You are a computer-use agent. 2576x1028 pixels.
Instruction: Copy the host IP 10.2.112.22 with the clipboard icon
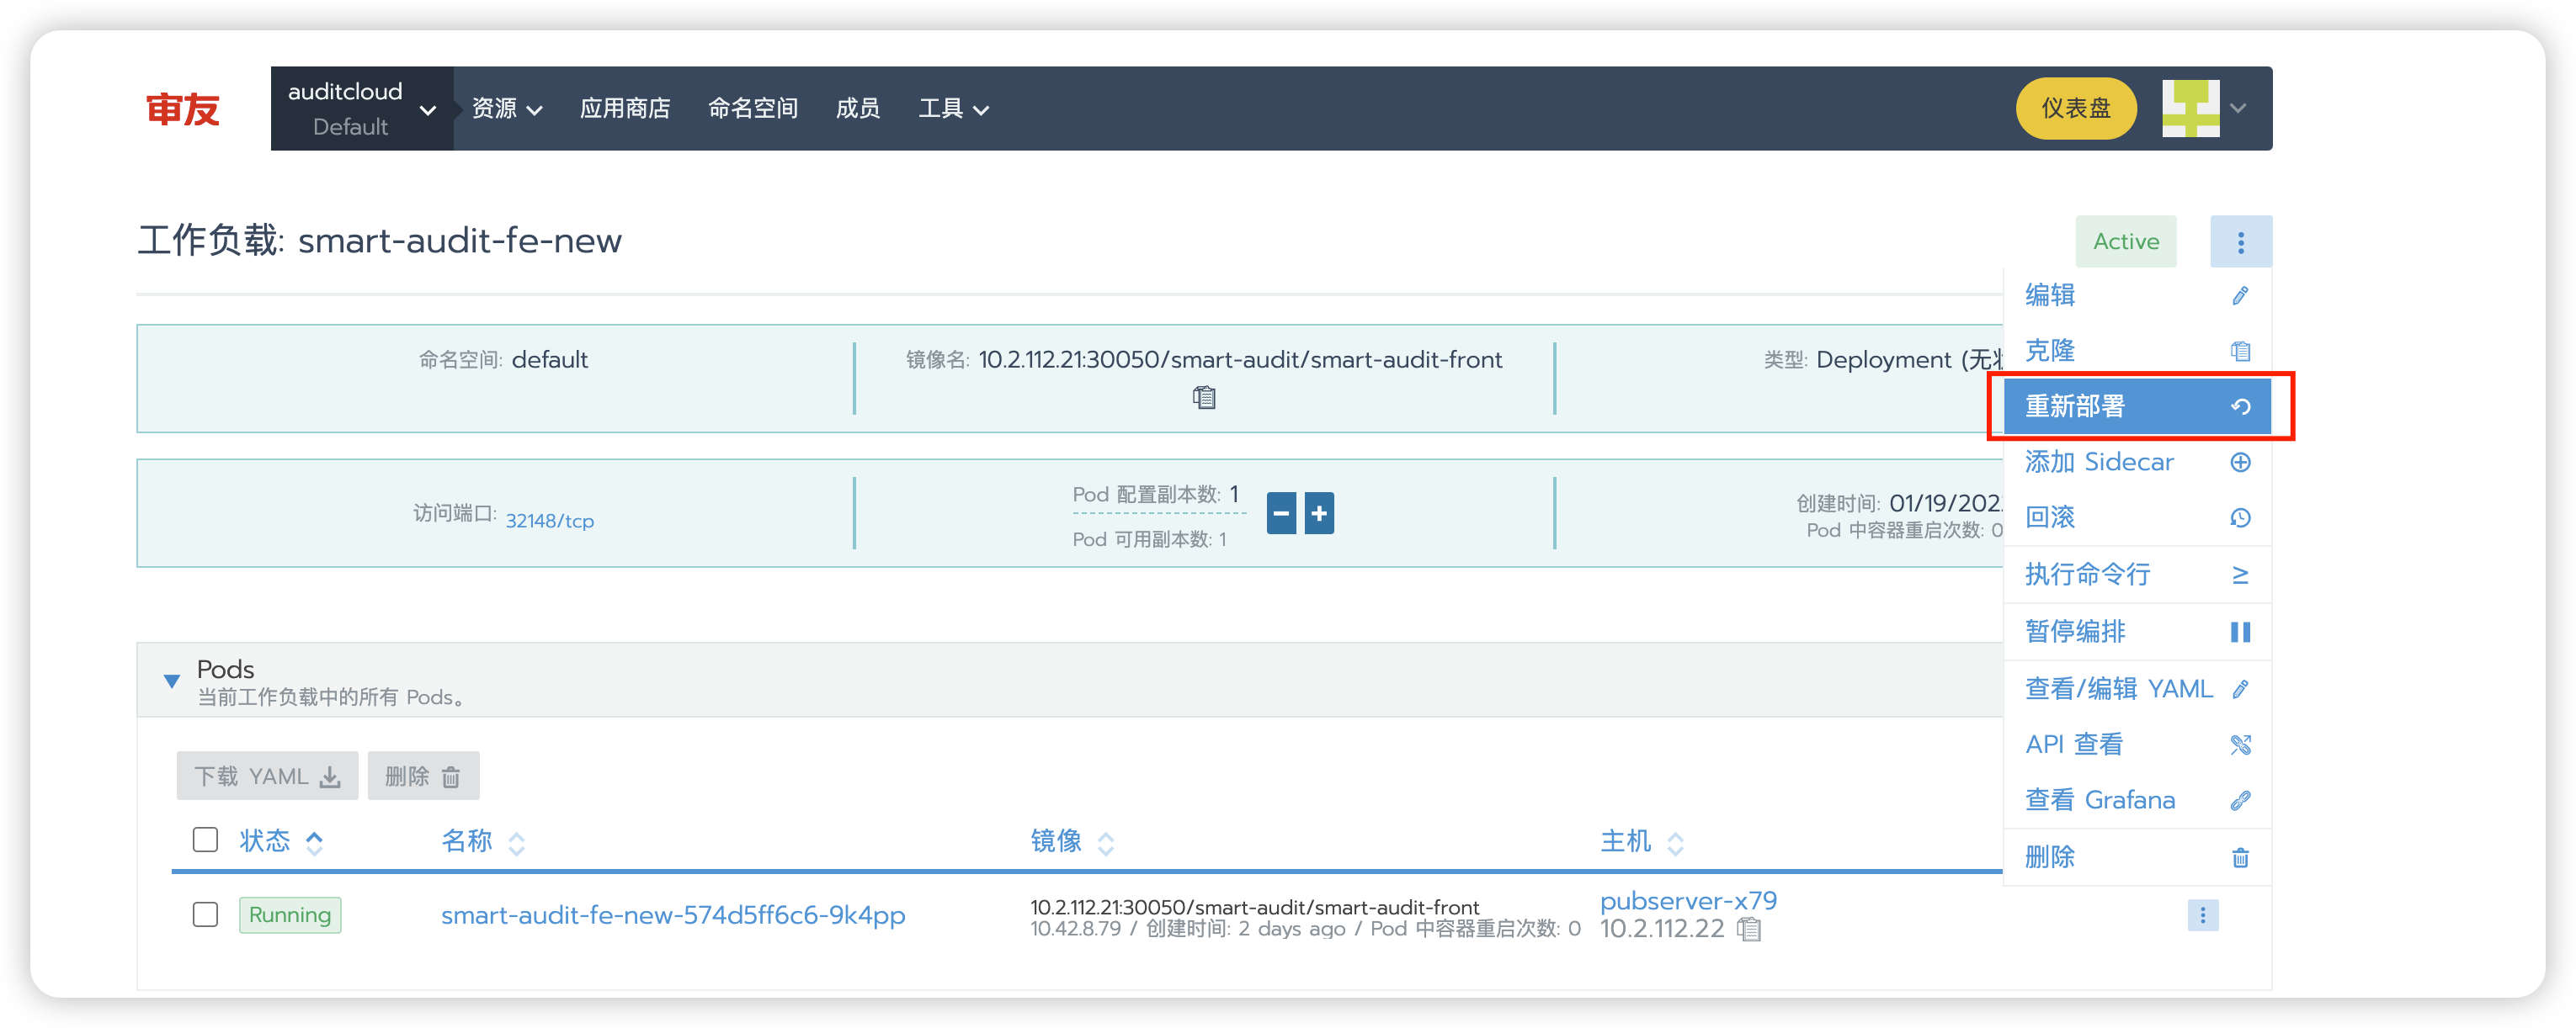(1749, 929)
